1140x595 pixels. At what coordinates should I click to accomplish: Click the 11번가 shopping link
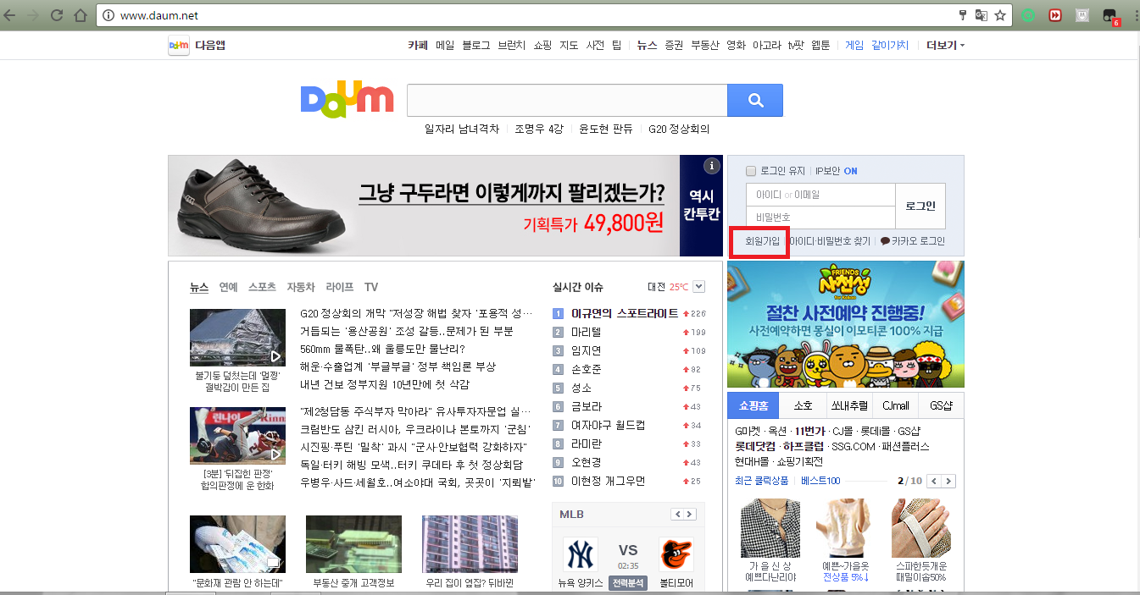point(809,432)
